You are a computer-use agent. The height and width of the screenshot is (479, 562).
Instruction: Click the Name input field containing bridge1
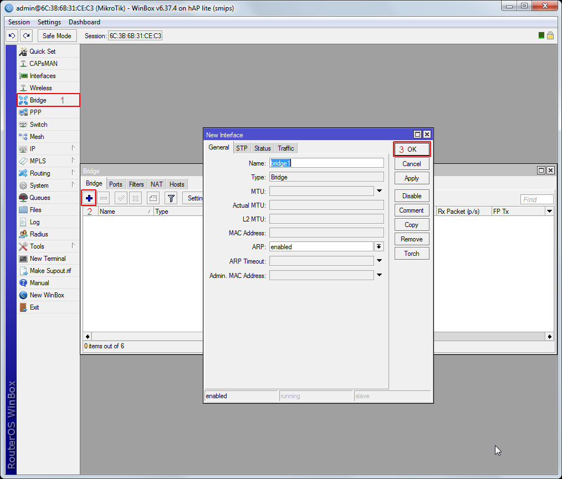click(x=326, y=163)
